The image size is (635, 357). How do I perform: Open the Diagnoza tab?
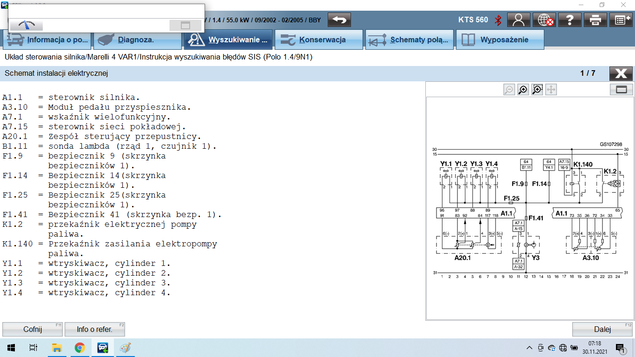(x=138, y=40)
